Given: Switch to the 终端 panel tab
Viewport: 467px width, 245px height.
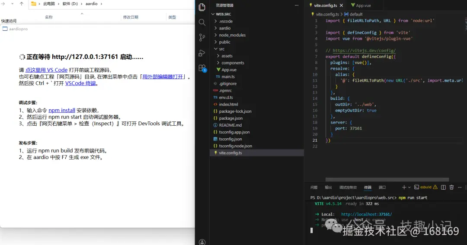Looking at the screenshot, I should (x=368, y=187).
